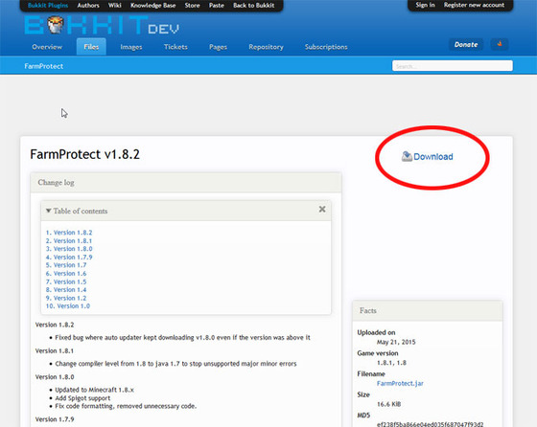Focus the Search input field

coord(453,66)
